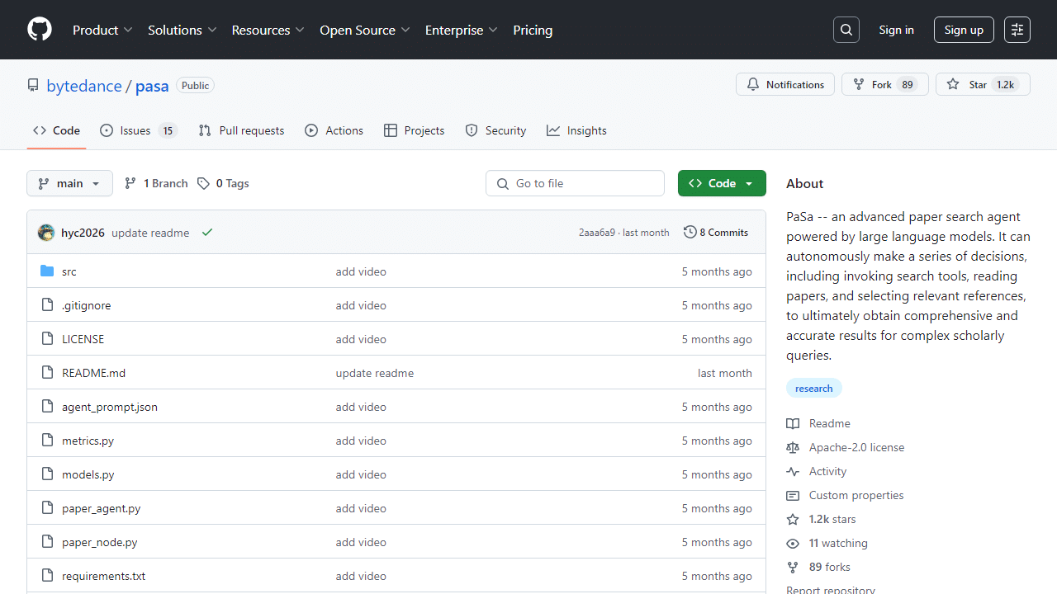The width and height of the screenshot is (1057, 594).
Task: Switch to the Code tab
Action: tap(56, 130)
